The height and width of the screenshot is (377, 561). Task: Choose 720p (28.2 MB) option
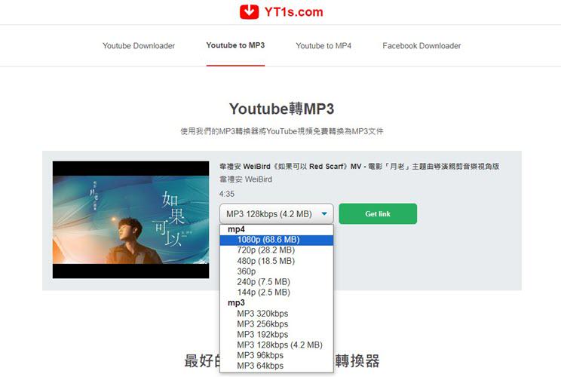(x=277, y=250)
